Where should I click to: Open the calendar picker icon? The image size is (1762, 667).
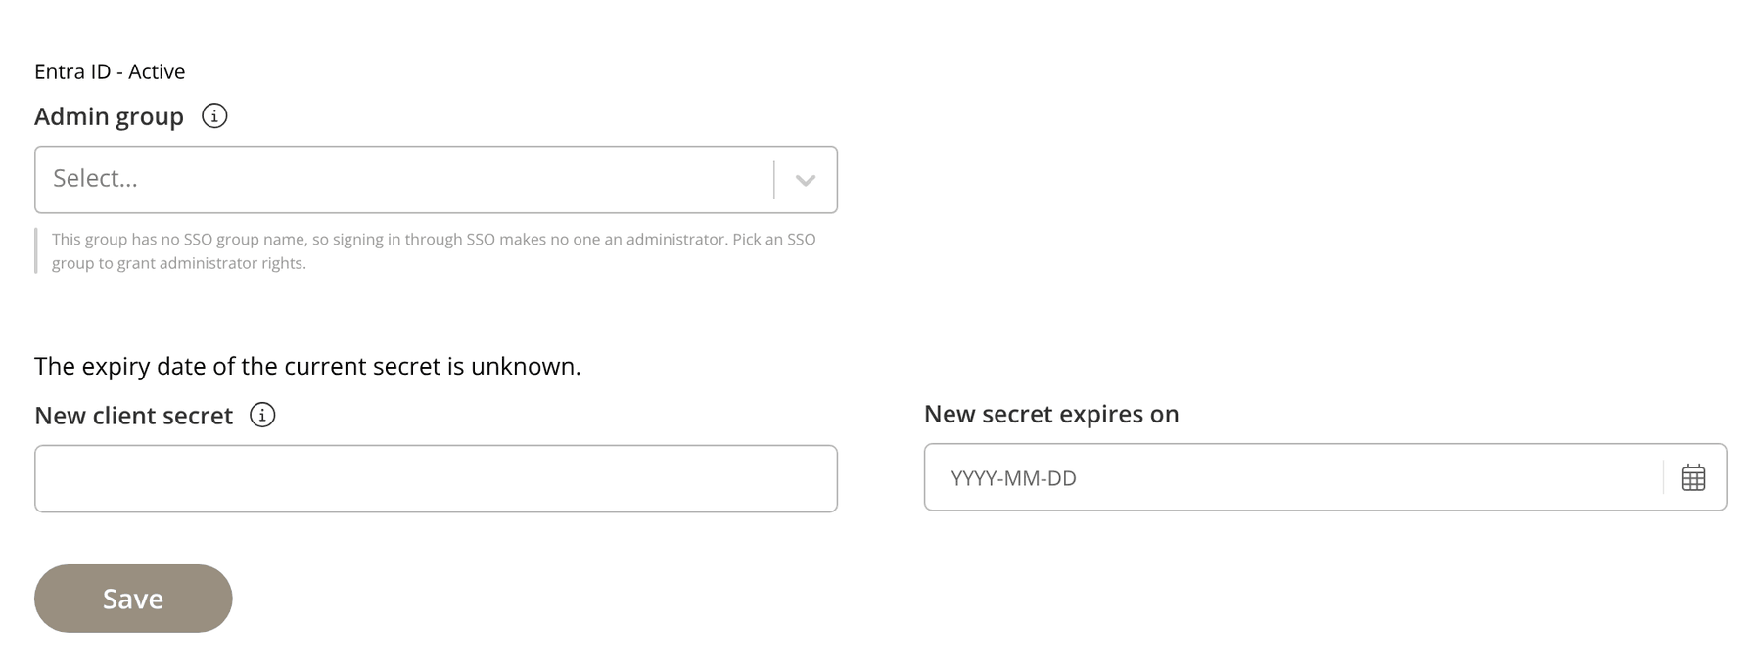click(x=1693, y=478)
